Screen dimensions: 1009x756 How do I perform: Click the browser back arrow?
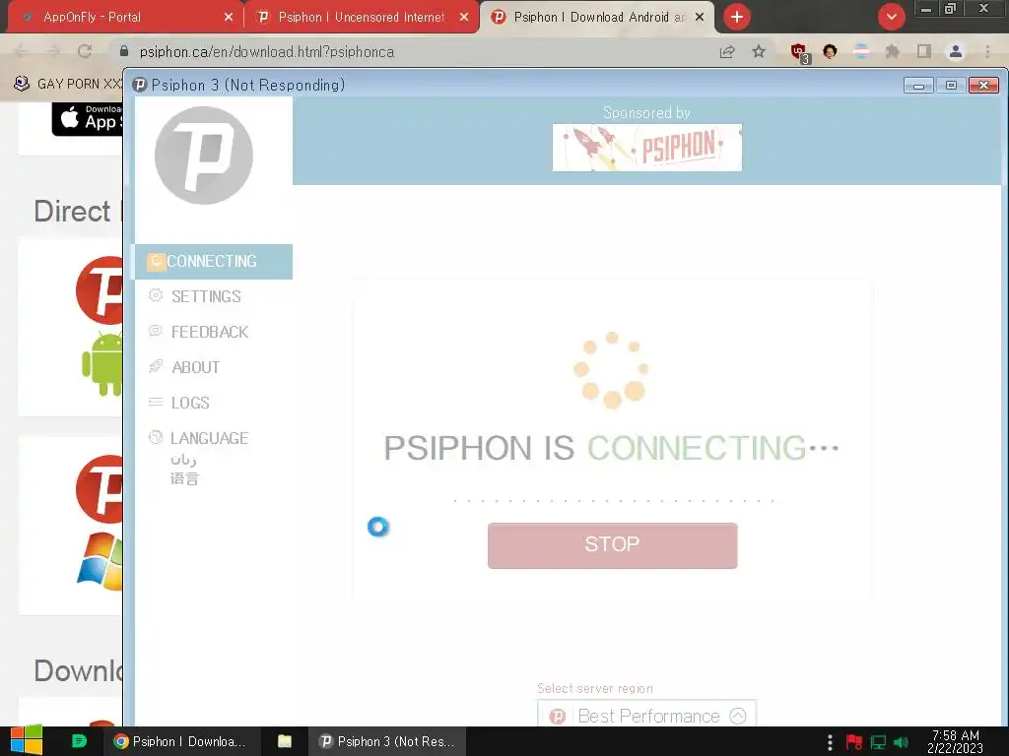click(22, 51)
